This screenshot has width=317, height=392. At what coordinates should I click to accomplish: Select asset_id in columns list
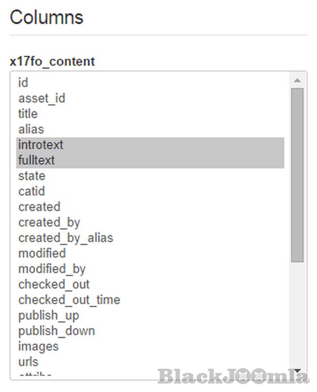[x=42, y=98]
